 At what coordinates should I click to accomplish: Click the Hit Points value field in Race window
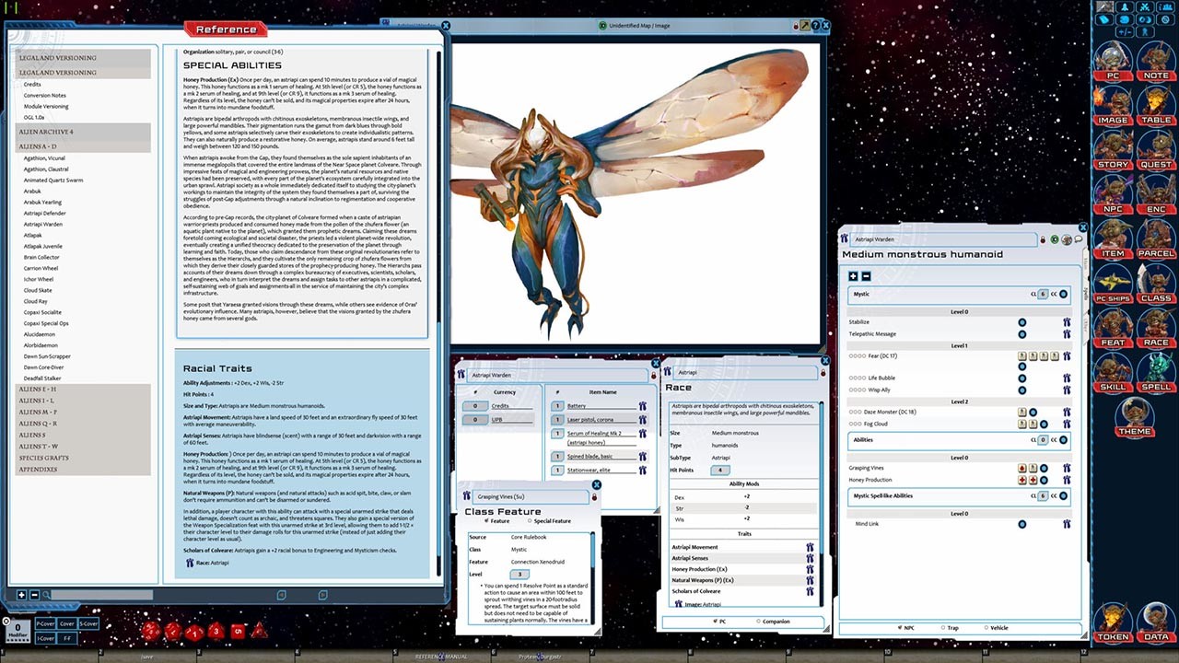point(720,470)
